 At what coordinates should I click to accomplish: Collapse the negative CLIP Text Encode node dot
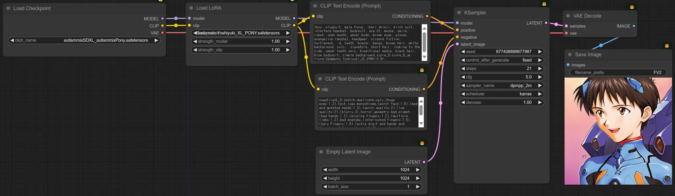pyautogui.click(x=320, y=79)
